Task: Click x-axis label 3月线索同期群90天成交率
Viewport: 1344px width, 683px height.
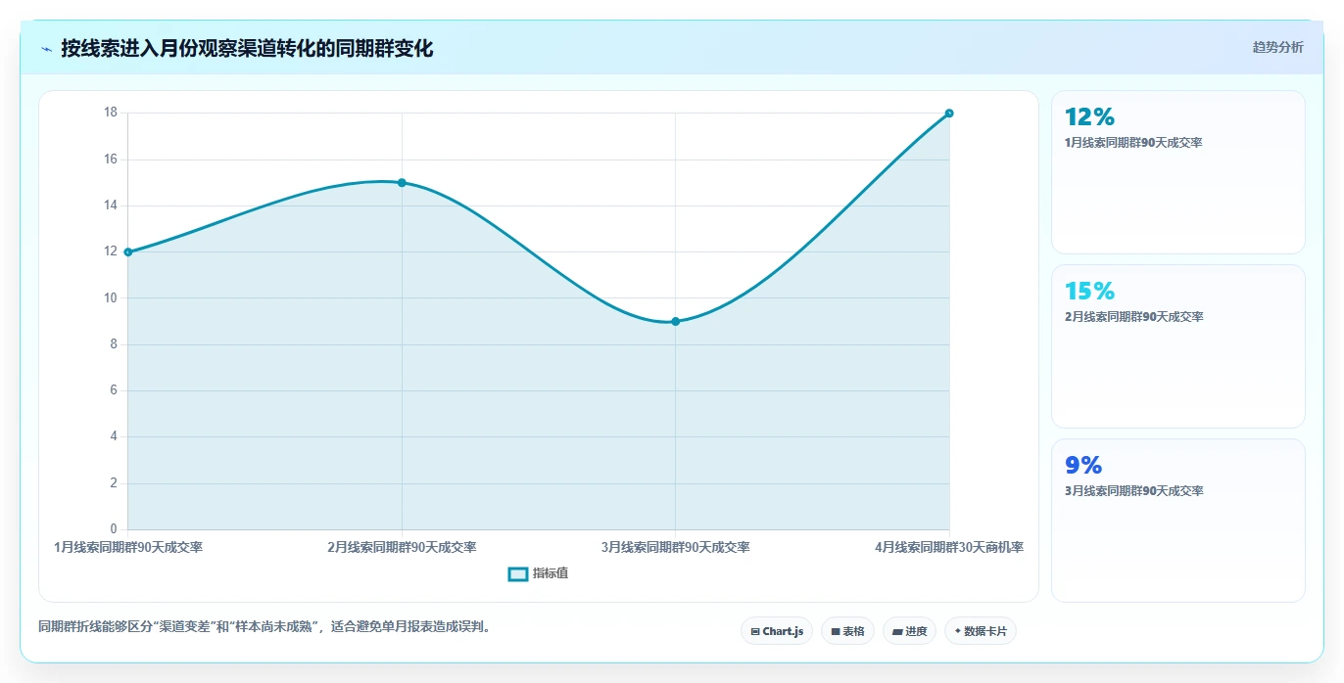Action: click(675, 548)
